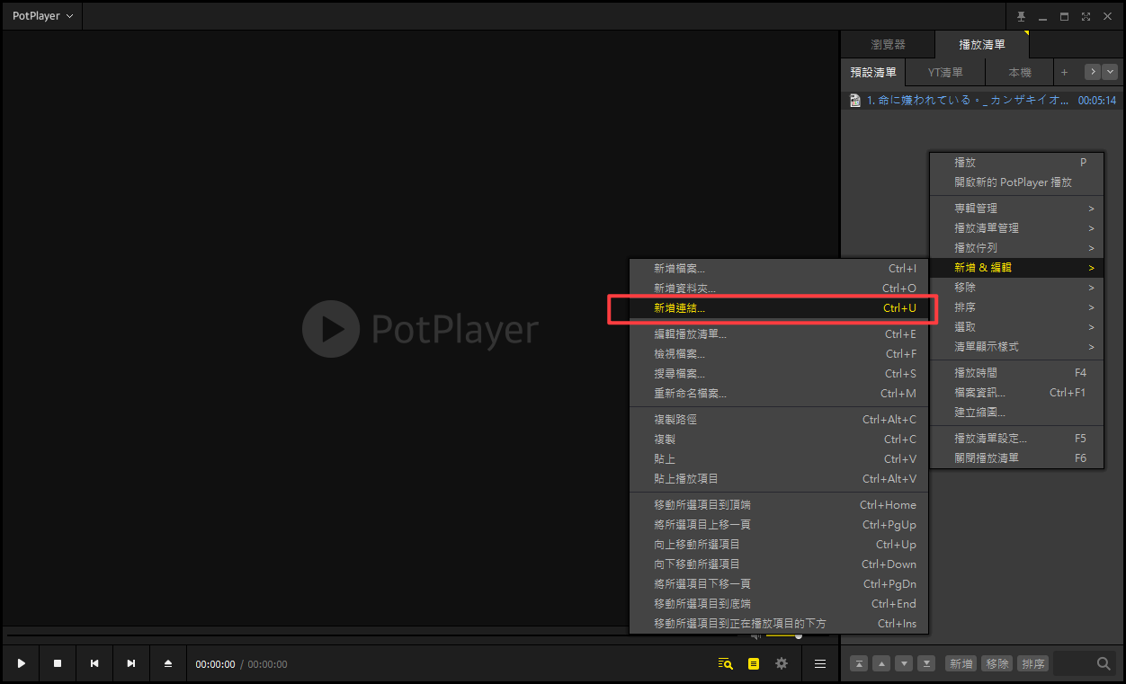
Task: Switch to the 瀏覽器 tab
Action: click(x=889, y=44)
